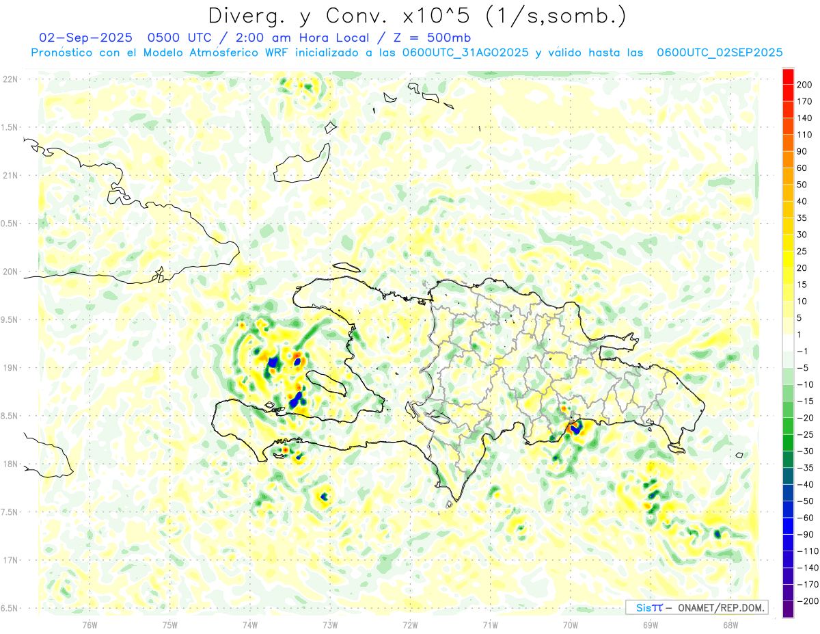
Task: Click the '72W' longitude label
Action: (410, 624)
